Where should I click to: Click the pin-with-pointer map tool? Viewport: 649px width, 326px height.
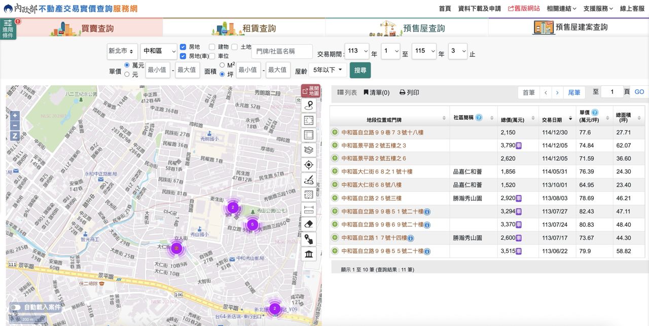[309, 239]
